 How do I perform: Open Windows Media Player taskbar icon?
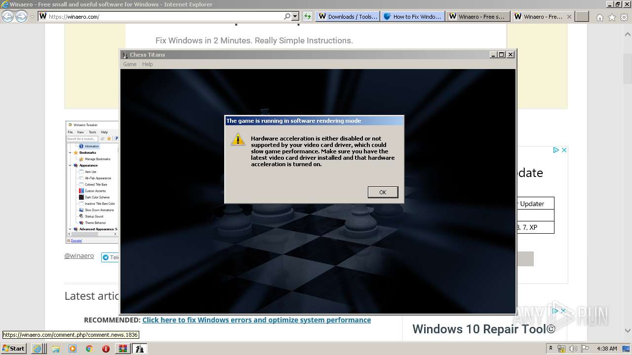pyautogui.click(x=73, y=349)
